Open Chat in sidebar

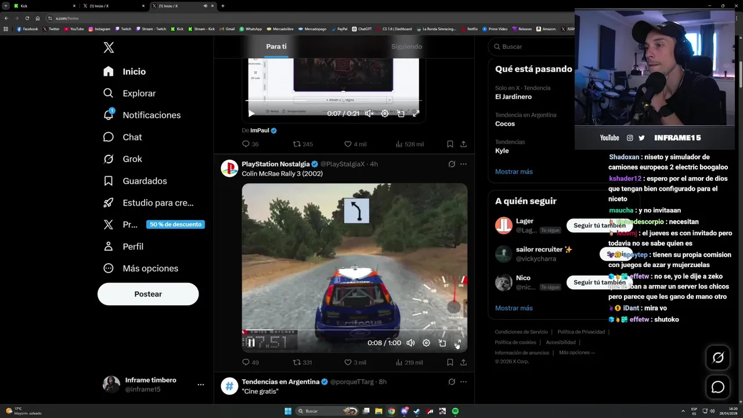(x=122, y=137)
